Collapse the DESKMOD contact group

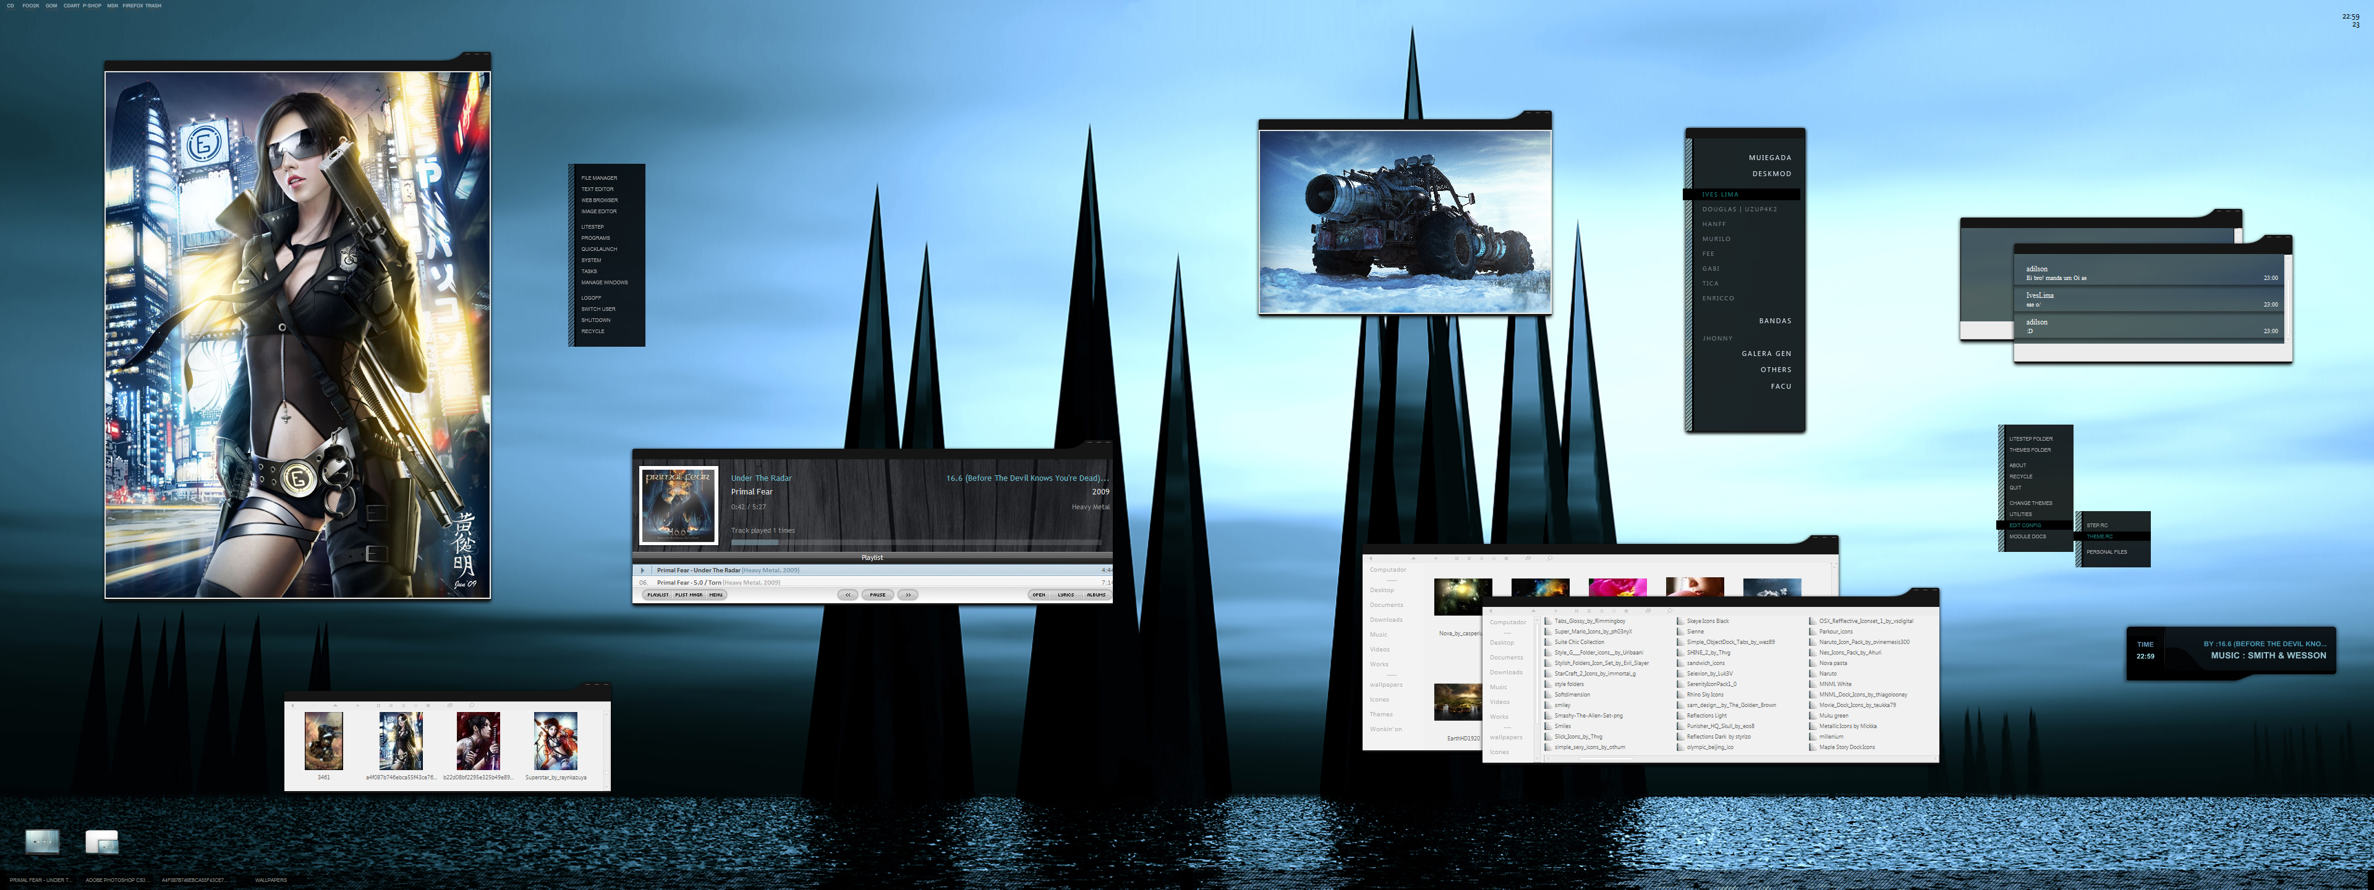point(1771,174)
